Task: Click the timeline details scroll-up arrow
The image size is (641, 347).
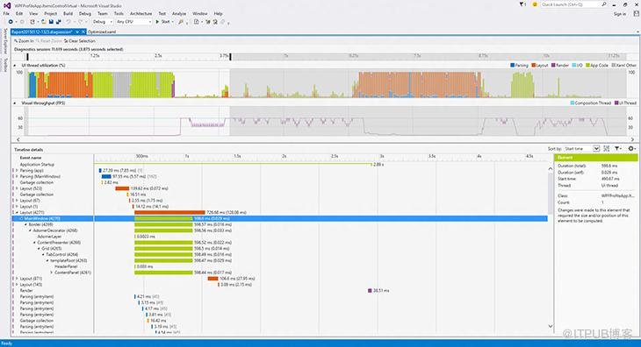Action: 551,168
